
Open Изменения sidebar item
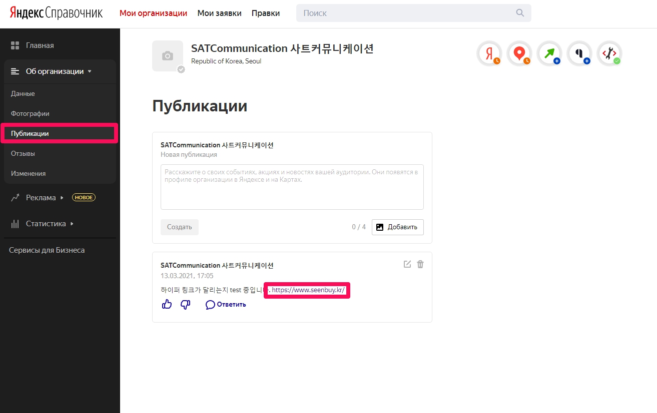tap(28, 173)
